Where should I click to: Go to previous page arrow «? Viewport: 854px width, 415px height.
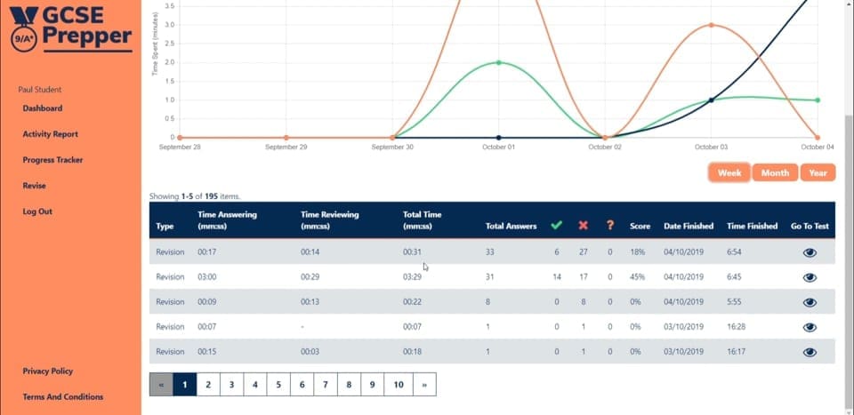[161, 385]
